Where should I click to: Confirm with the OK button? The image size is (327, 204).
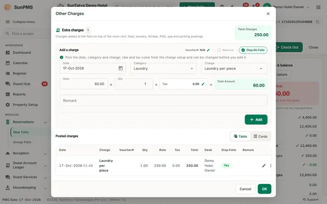point(264,189)
